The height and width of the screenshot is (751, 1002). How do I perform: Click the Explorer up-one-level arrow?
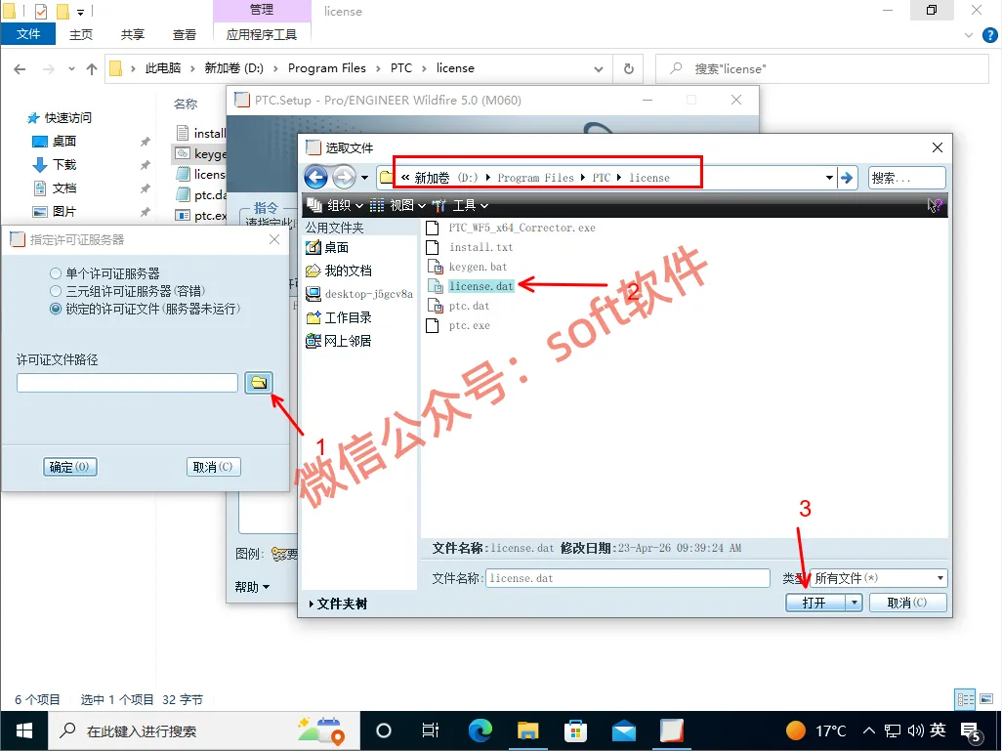pyautogui.click(x=92, y=69)
